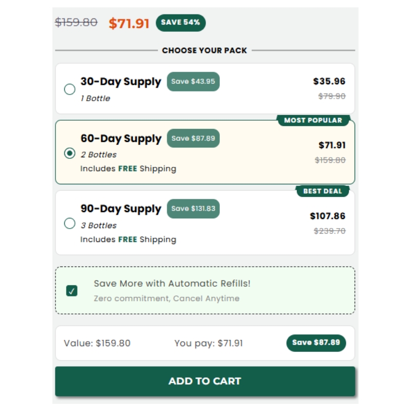This screenshot has height=411, width=411.
Task: Select the 30-Day Supply radio button
Action: [x=70, y=89]
